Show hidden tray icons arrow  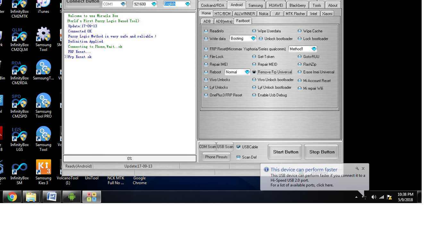point(356,197)
